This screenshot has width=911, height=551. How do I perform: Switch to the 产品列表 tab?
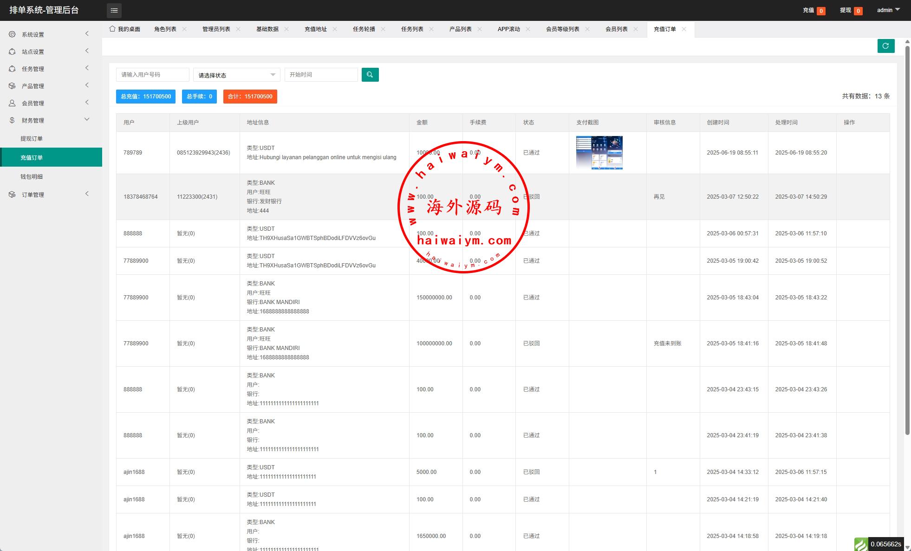(460, 29)
